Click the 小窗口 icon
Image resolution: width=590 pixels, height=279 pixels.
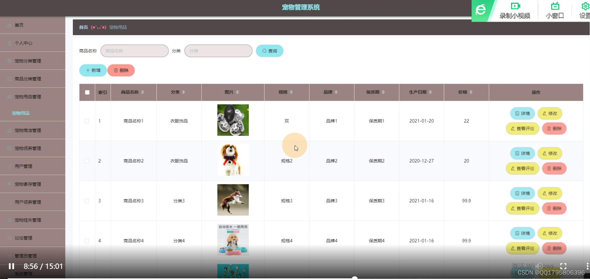[x=555, y=6]
